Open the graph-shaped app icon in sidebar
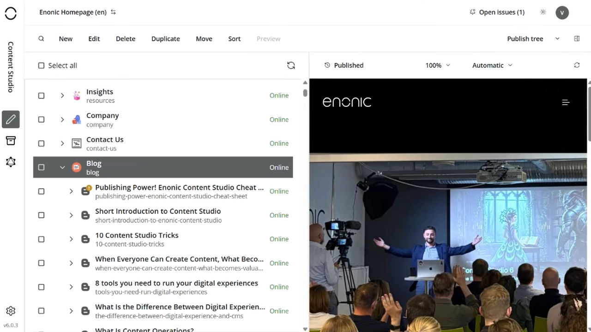This screenshot has width=591, height=332. [x=11, y=162]
